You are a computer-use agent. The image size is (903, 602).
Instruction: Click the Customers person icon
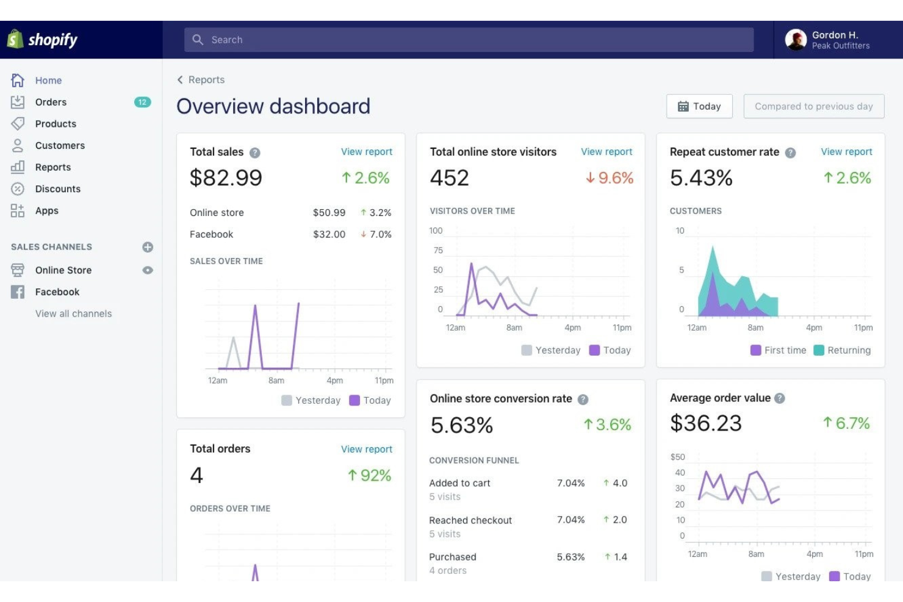(18, 145)
